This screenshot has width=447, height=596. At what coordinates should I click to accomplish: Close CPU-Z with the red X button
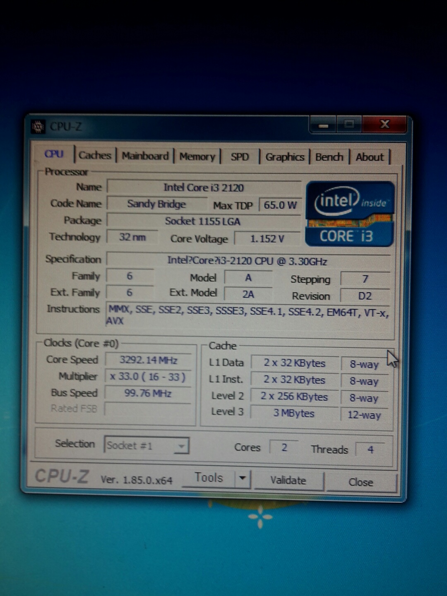385,124
